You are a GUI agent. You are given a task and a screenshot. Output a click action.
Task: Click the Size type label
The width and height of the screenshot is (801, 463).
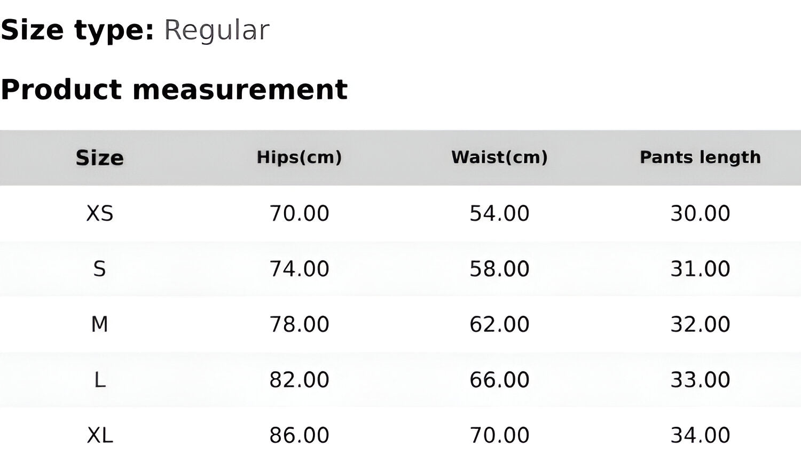[x=77, y=30]
